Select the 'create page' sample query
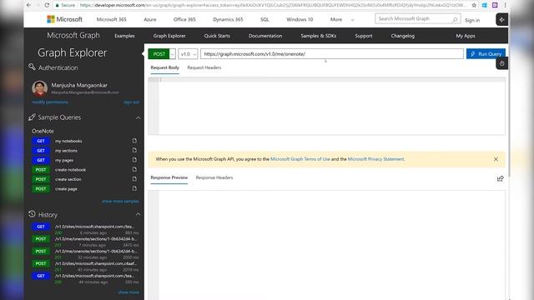This screenshot has height=300, width=534. [x=66, y=189]
